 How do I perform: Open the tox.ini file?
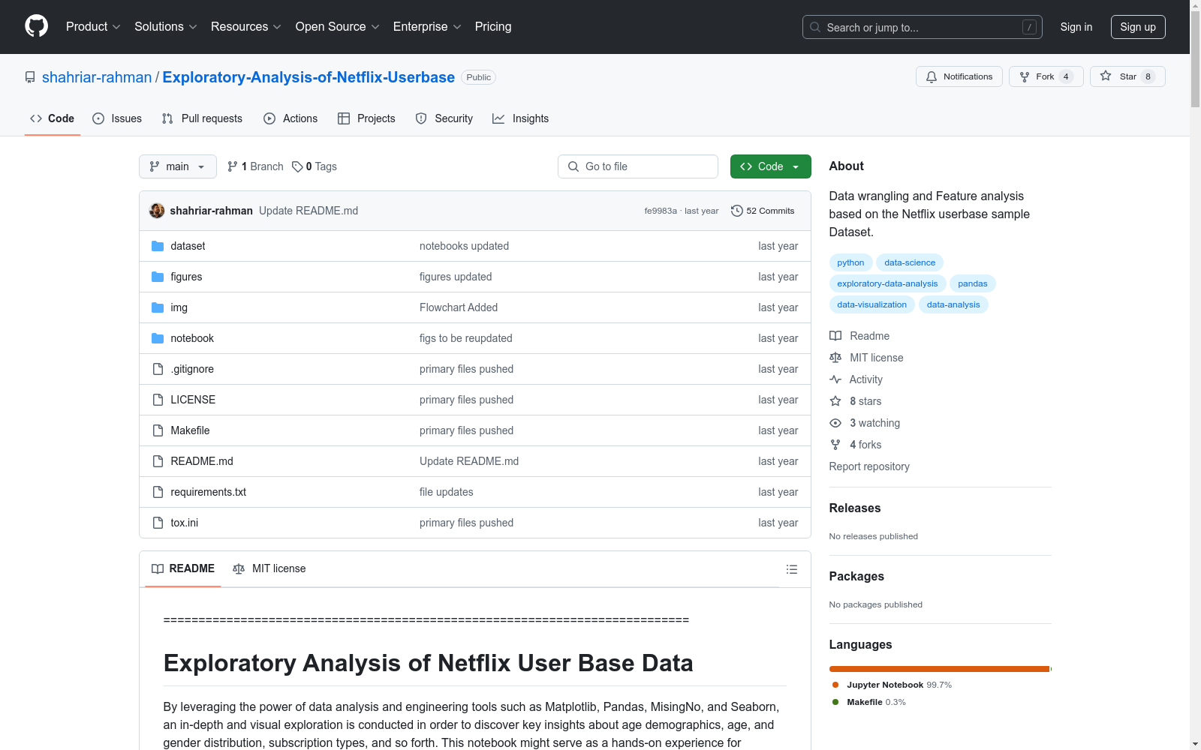click(184, 523)
